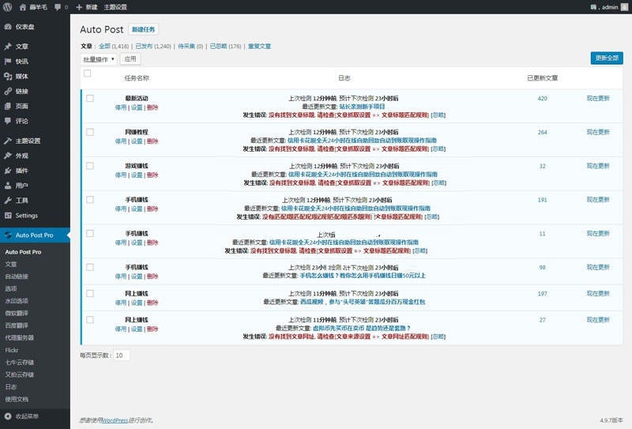Click the 每页显示数 input field
This screenshot has height=429, width=632.
[x=121, y=356]
